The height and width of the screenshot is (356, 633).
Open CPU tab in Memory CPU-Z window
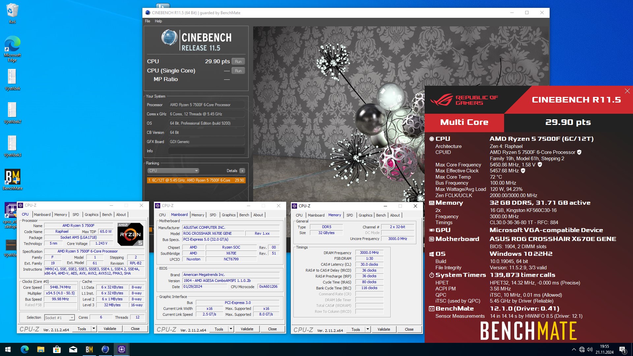point(299,215)
